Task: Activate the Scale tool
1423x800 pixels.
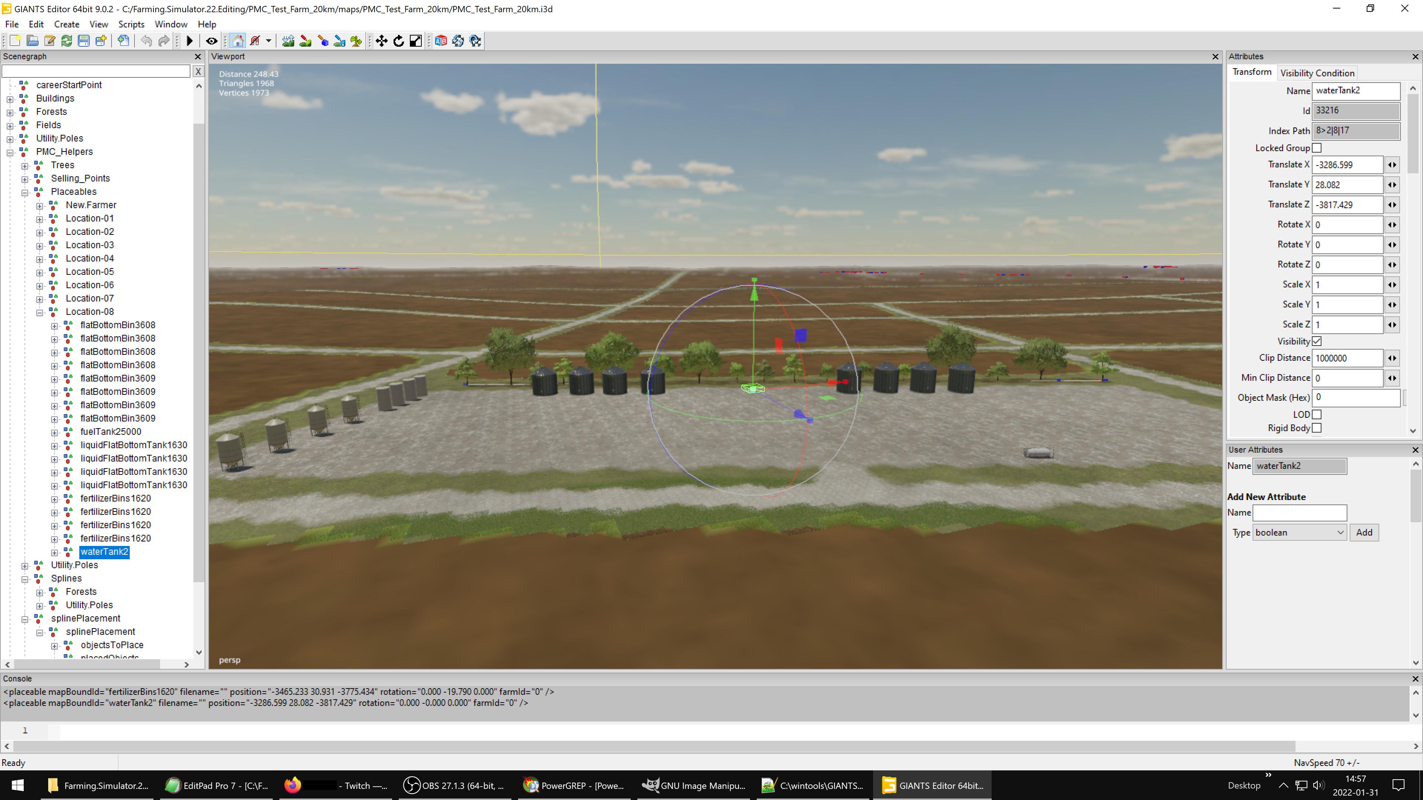Action: pyautogui.click(x=416, y=41)
